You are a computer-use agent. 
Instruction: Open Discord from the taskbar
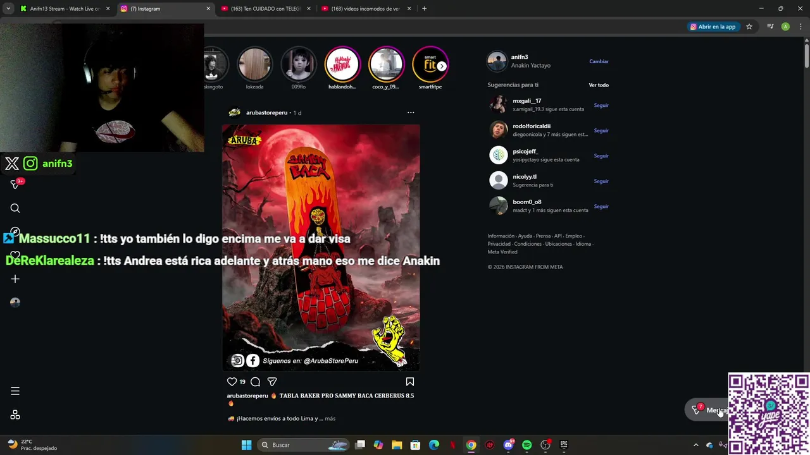508,445
